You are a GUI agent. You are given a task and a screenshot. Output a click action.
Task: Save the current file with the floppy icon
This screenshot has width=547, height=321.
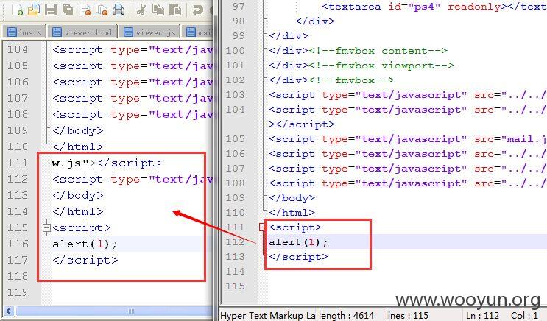coord(51,10)
